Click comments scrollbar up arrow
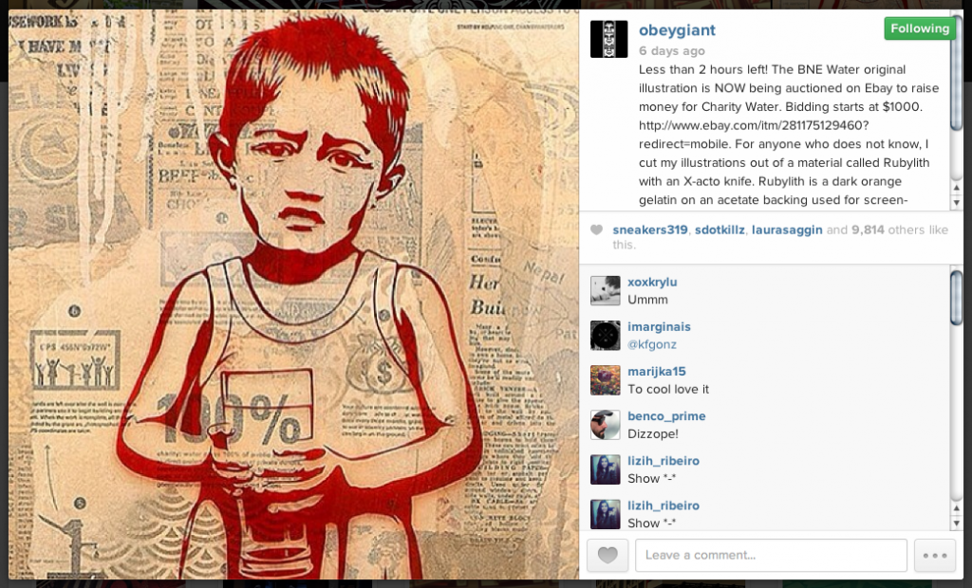This screenshot has height=588, width=972. 957,508
